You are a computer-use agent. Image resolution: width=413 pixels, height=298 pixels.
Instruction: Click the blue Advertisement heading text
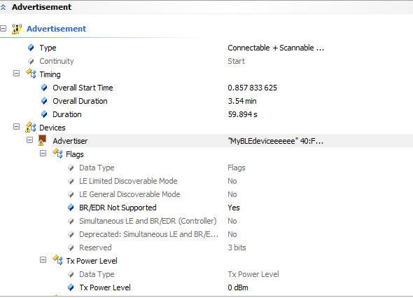point(57,29)
